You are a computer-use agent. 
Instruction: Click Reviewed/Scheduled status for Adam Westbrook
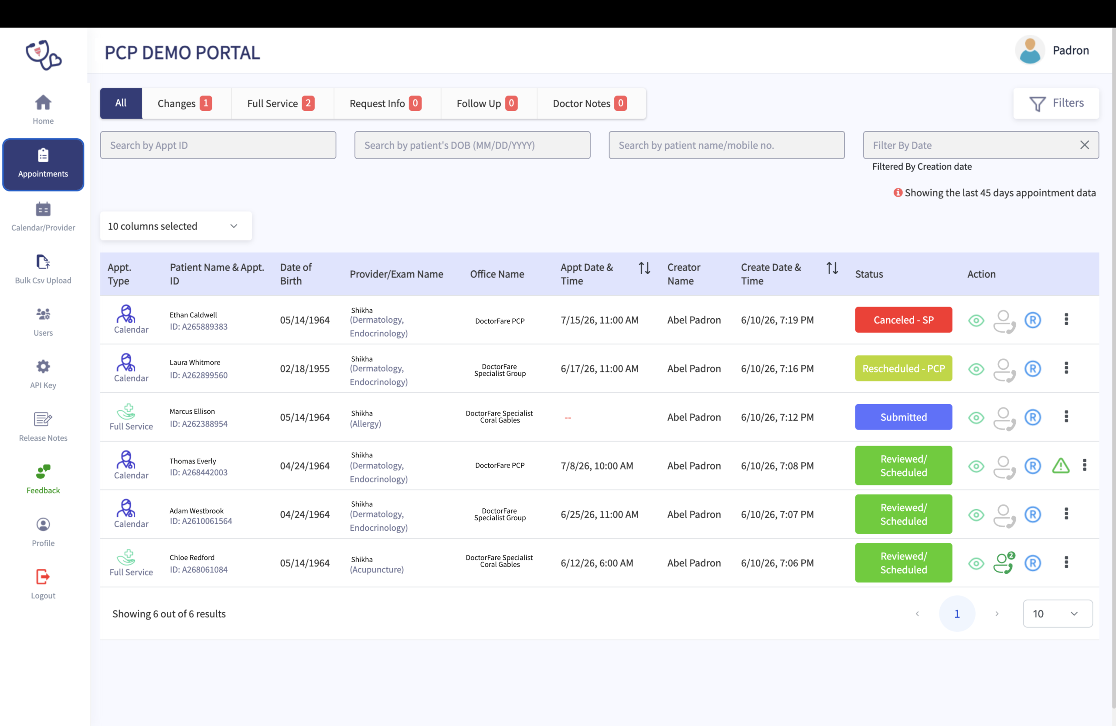(x=903, y=514)
